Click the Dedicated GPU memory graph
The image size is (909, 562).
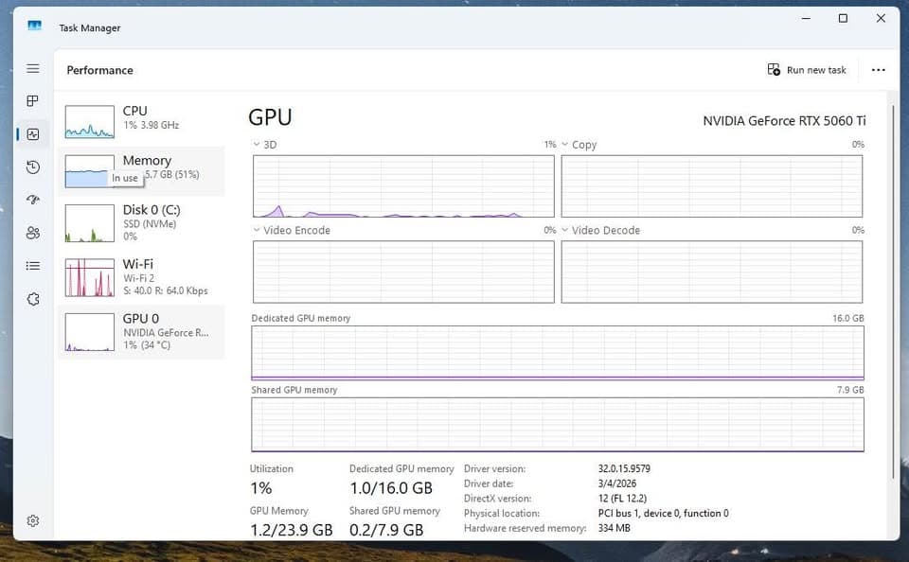coord(557,353)
